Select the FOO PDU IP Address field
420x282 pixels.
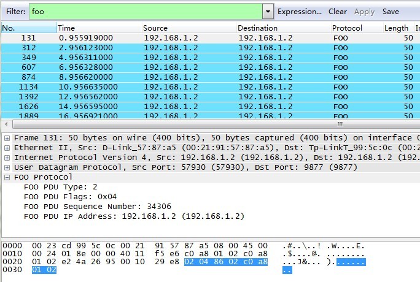click(134, 216)
